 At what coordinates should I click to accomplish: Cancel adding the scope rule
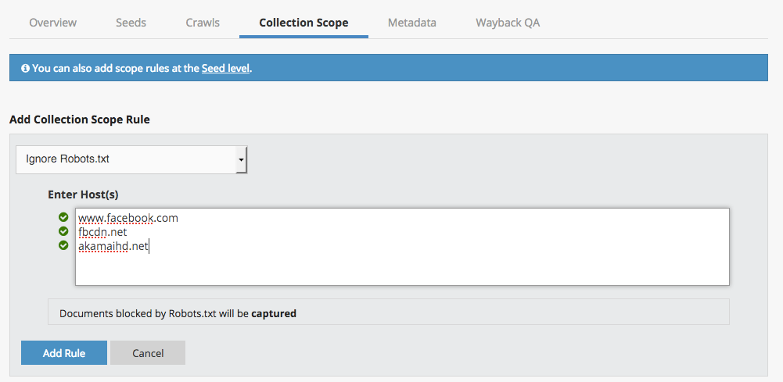click(148, 353)
